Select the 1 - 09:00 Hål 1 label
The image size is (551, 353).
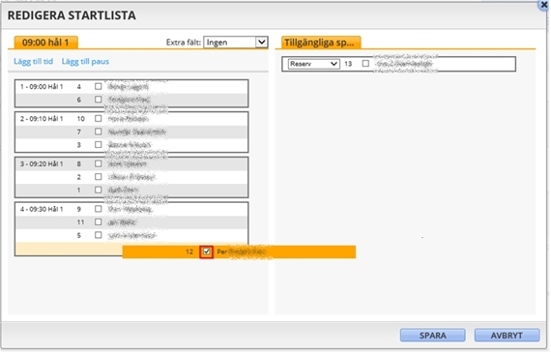42,87
